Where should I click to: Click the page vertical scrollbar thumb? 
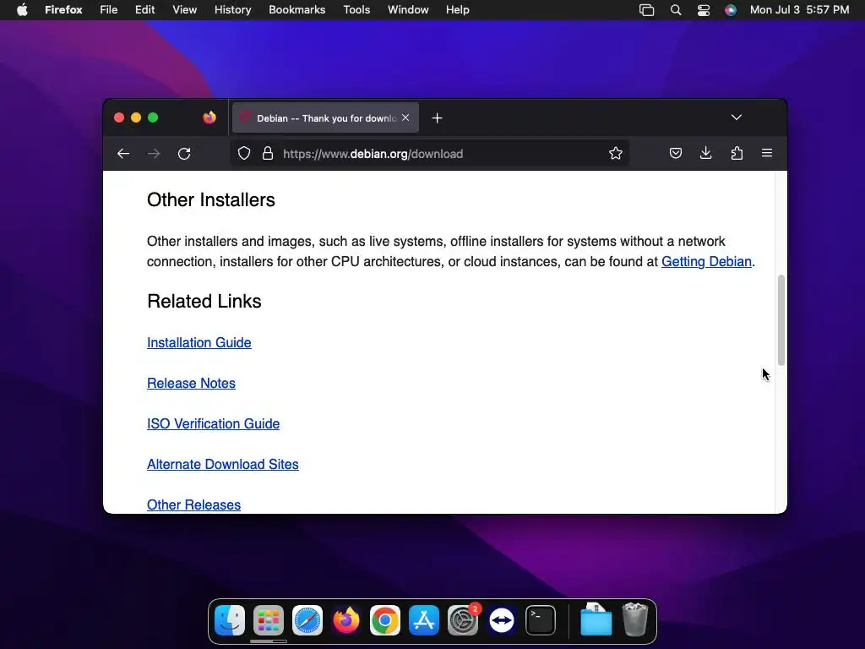[x=781, y=319]
